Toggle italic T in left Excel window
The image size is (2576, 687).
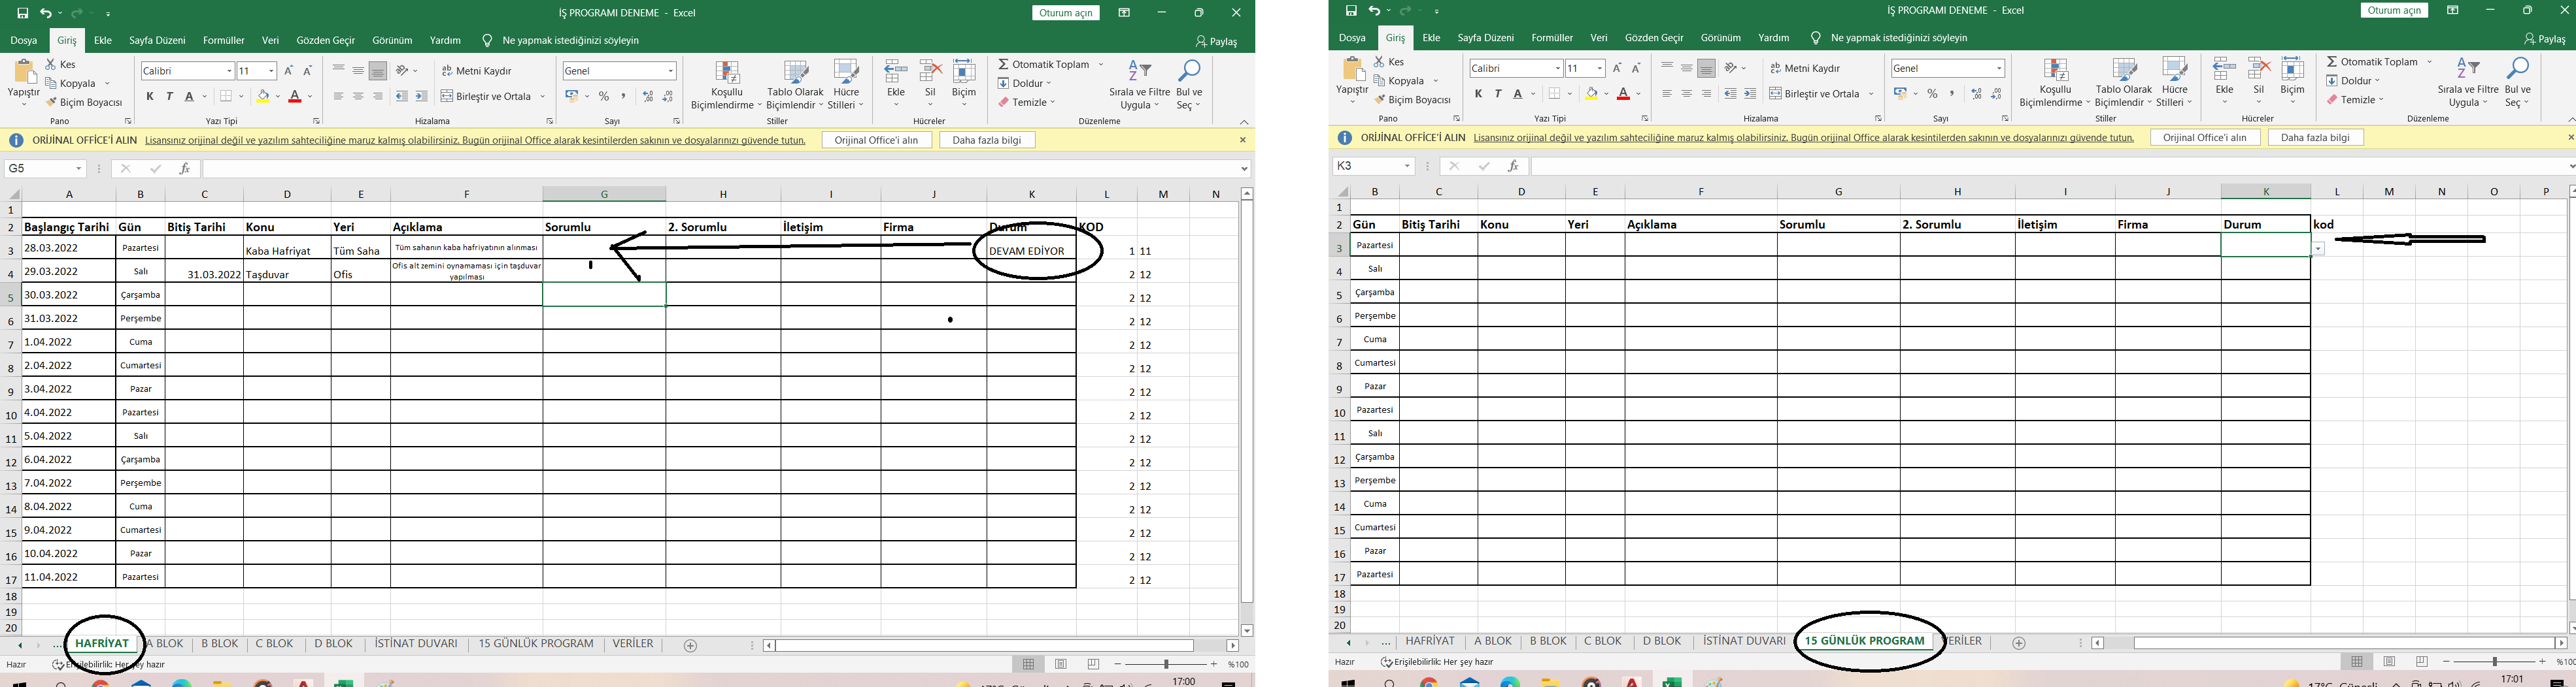click(170, 96)
